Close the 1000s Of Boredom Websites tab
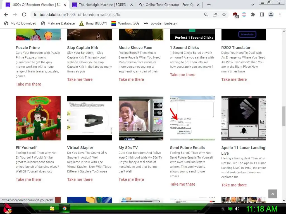286x214 pixels. coord(65,5)
